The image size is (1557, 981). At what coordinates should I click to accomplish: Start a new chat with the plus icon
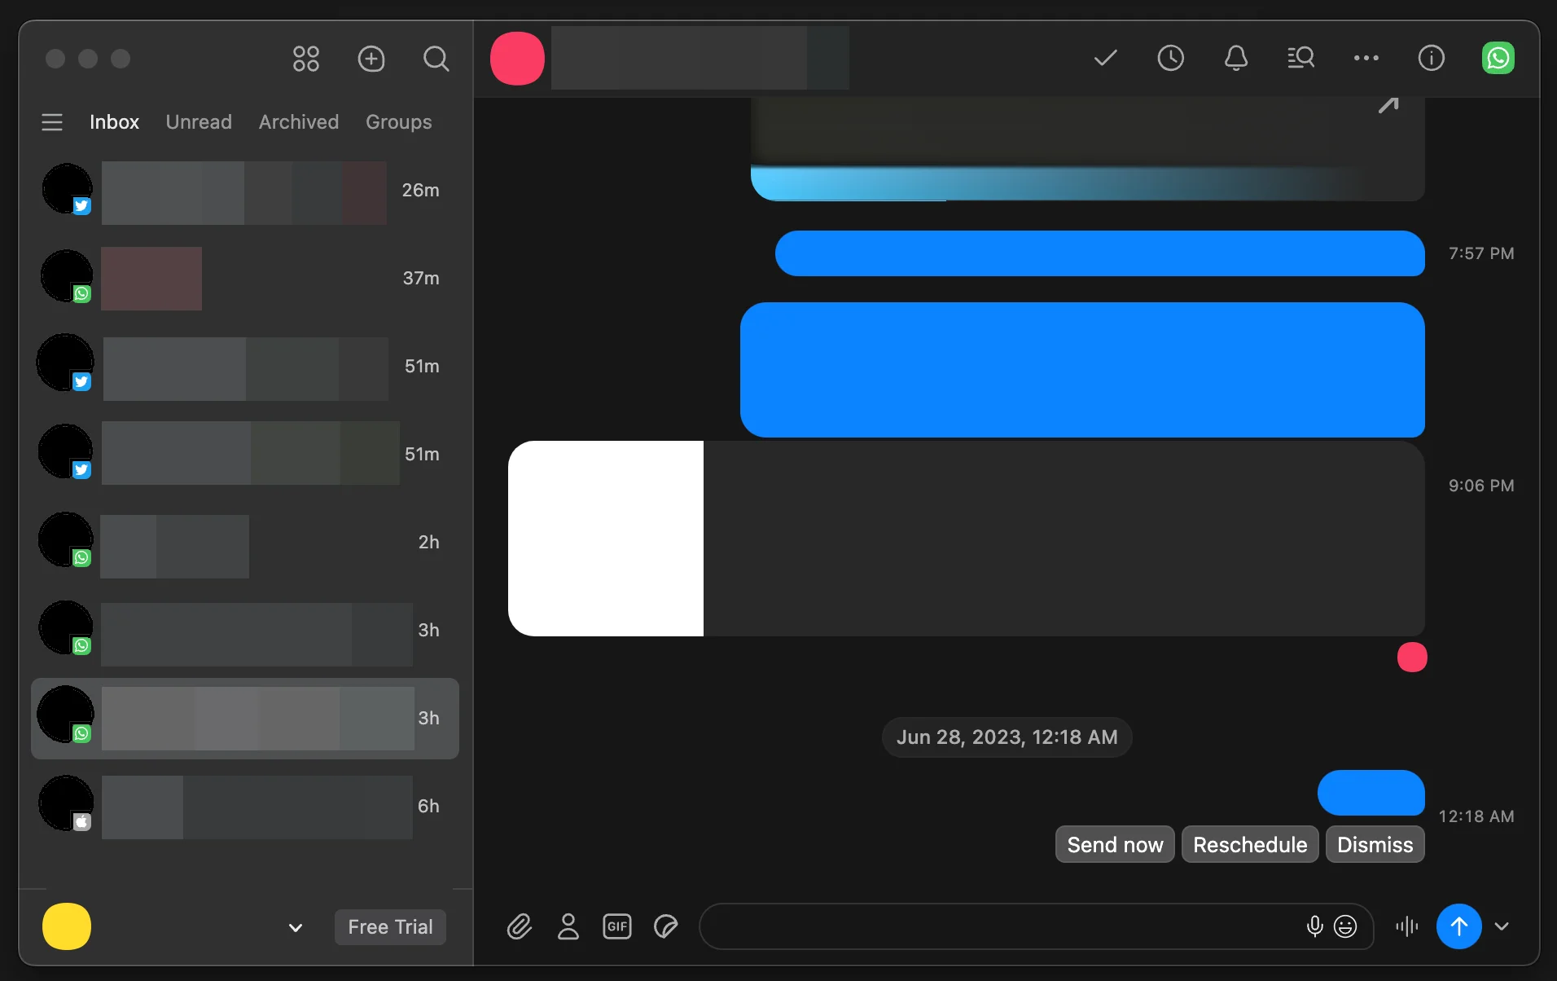pos(371,58)
